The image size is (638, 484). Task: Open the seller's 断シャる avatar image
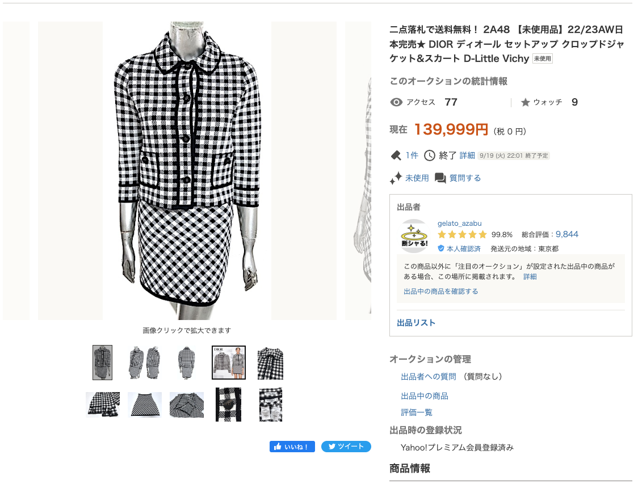pos(414,236)
